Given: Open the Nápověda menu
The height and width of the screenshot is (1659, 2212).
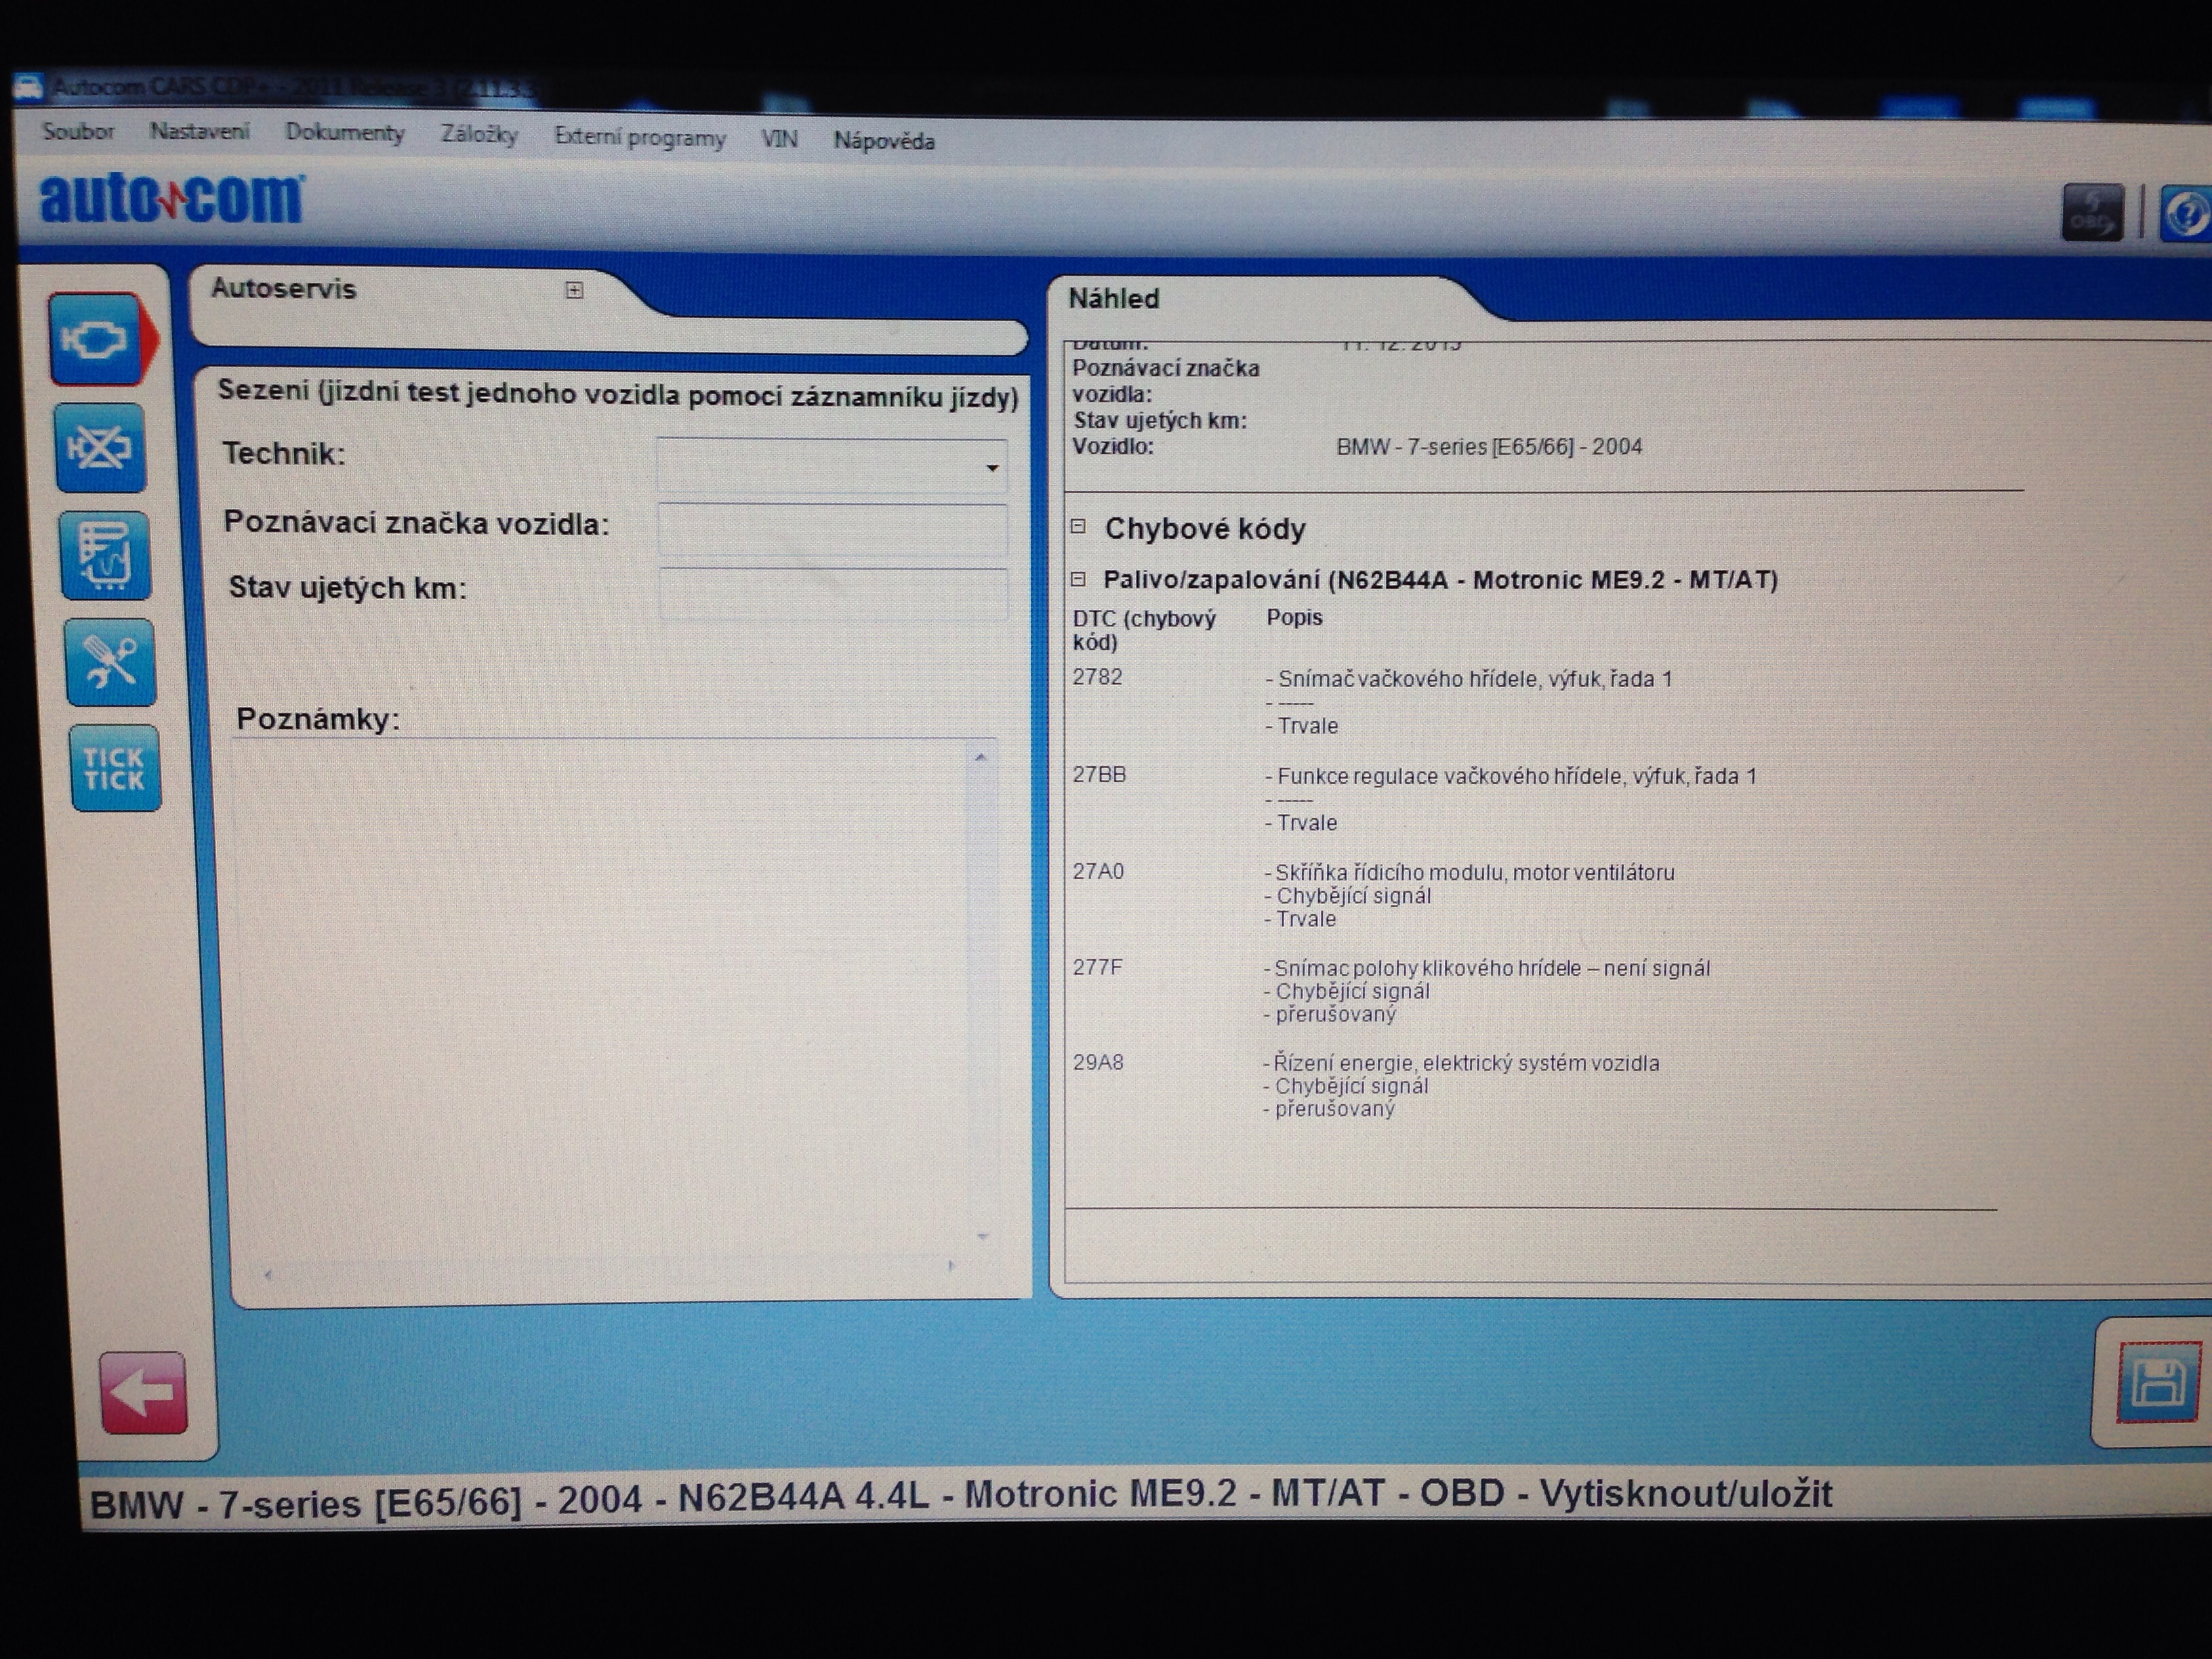Looking at the screenshot, I should pos(884,141).
